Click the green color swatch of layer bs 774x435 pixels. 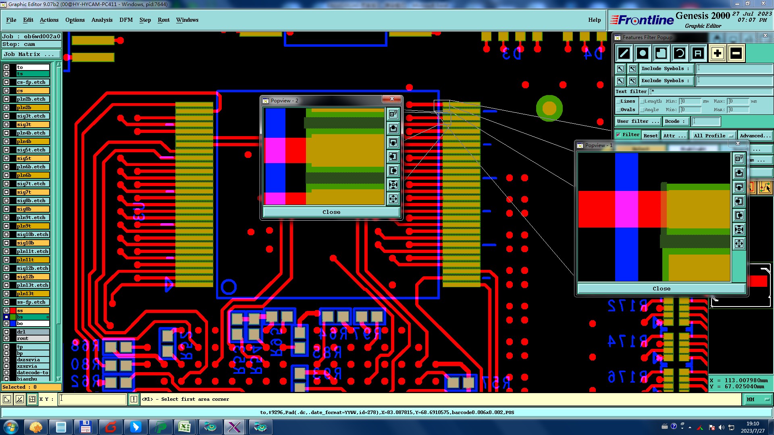pyautogui.click(x=13, y=317)
